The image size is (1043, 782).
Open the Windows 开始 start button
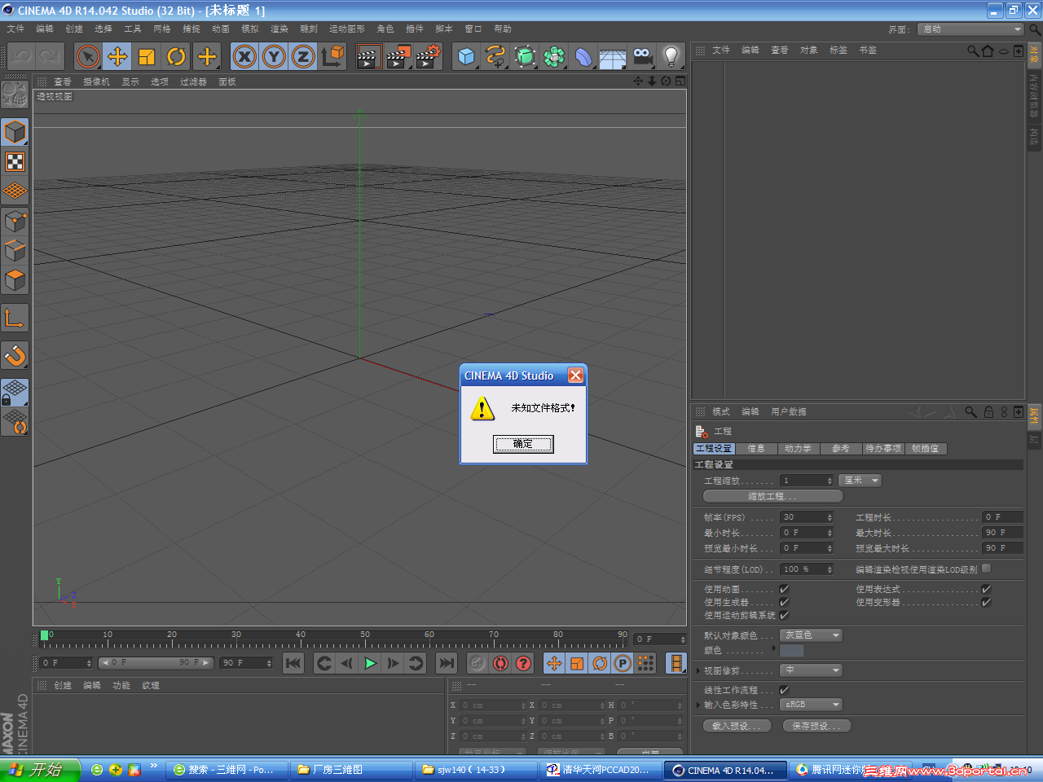[x=41, y=770]
